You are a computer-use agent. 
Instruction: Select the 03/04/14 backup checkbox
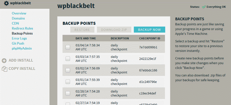click(68, 47)
